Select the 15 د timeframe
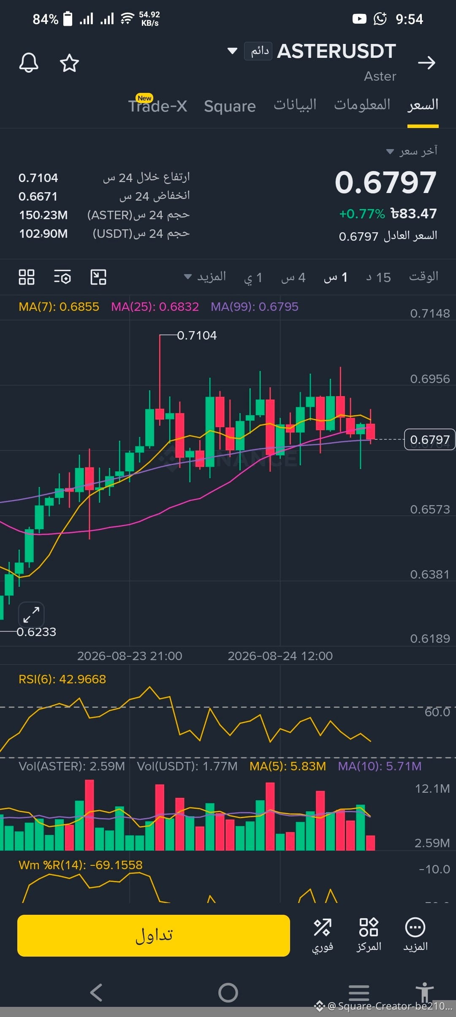 pos(378,277)
